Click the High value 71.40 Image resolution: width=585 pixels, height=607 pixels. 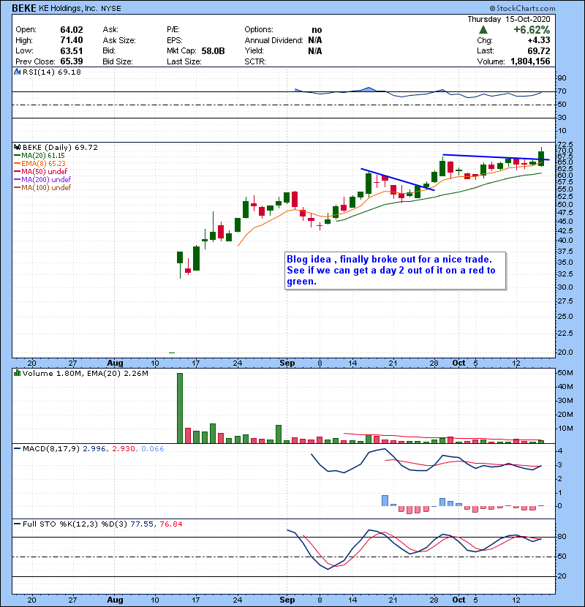coord(72,40)
